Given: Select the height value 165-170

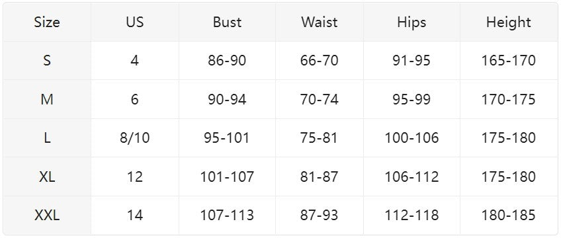Looking at the screenshot, I should pos(508,60).
